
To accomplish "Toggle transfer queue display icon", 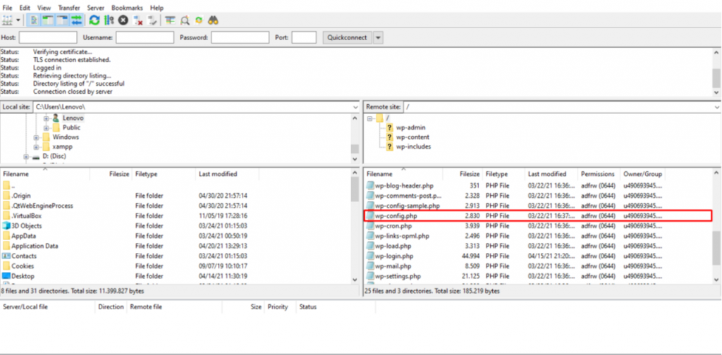I will point(76,20).
